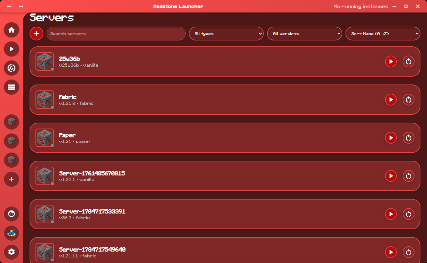Restart Server-1784717533391
The height and width of the screenshot is (263, 427).
pyautogui.click(x=409, y=214)
